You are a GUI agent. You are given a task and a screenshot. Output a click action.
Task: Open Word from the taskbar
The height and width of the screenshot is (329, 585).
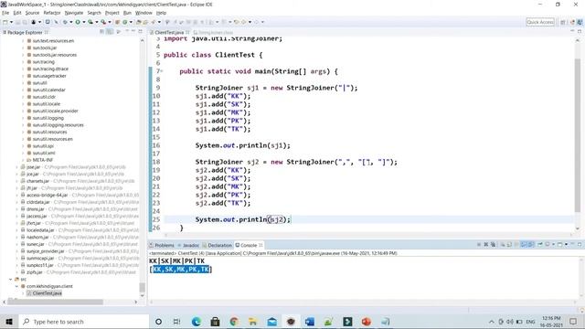310,322
